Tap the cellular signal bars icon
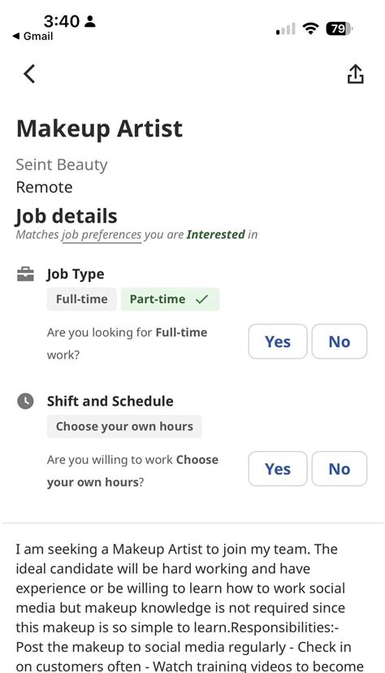385x673 pixels. 286,28
